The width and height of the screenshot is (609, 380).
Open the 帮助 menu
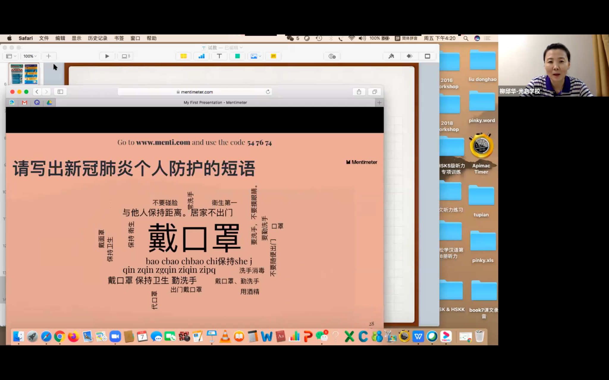coord(151,38)
